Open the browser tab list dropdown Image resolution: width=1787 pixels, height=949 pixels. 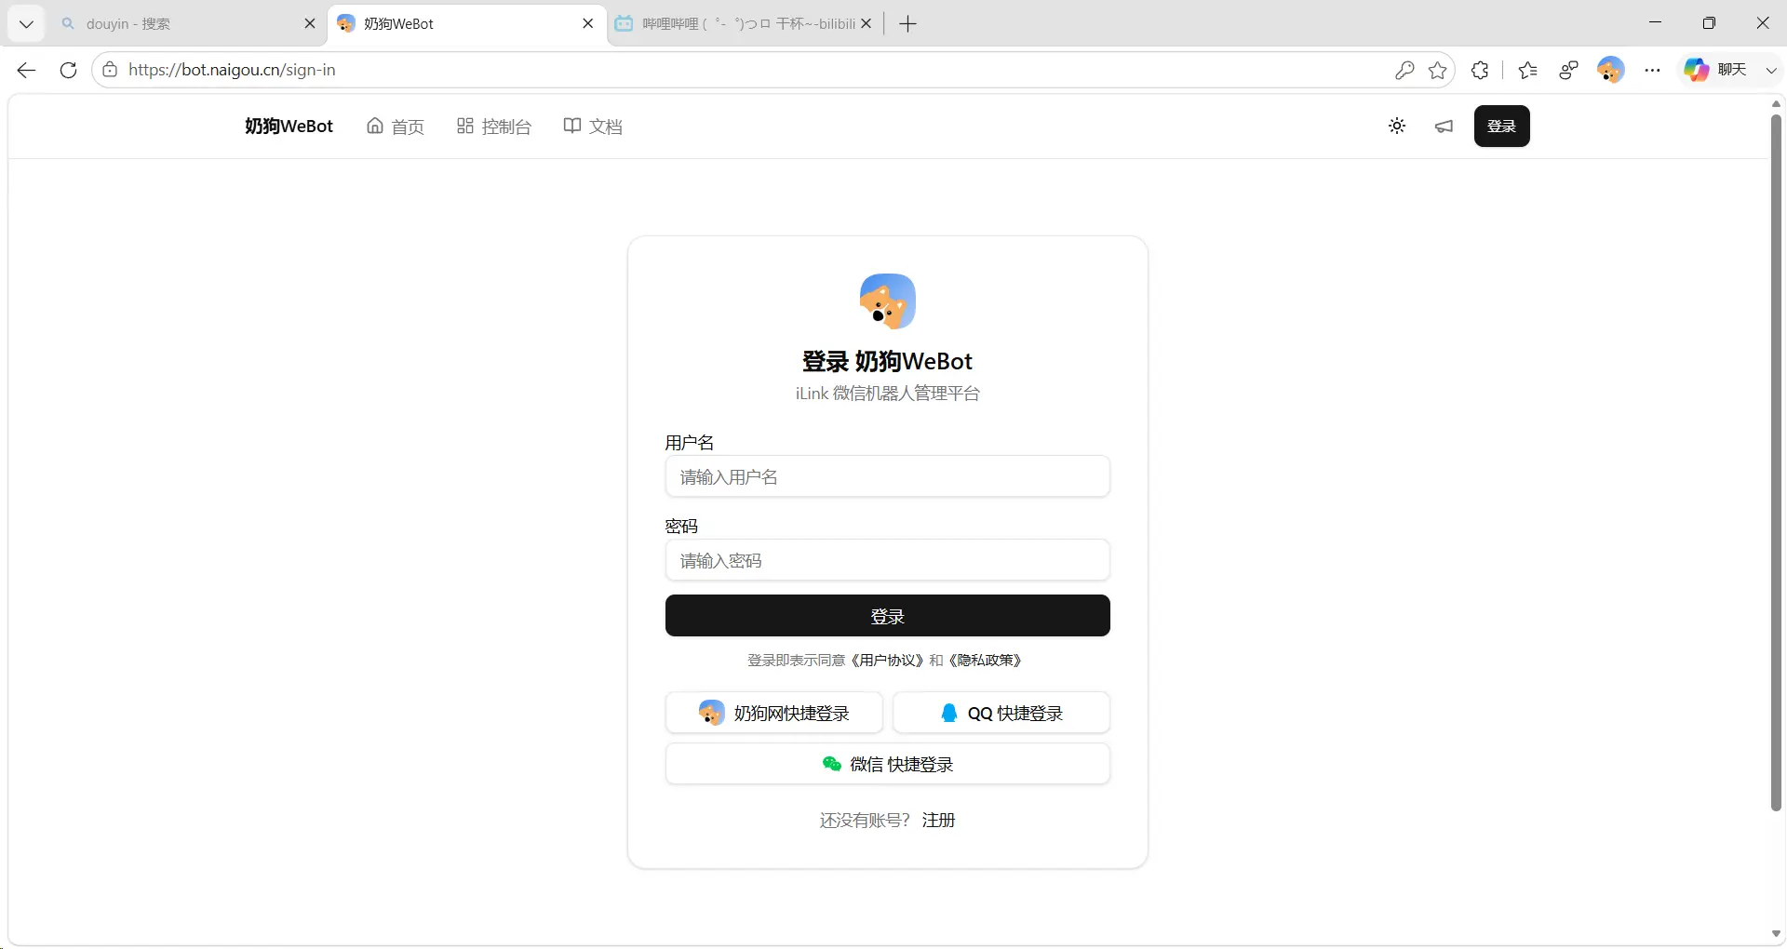point(26,24)
